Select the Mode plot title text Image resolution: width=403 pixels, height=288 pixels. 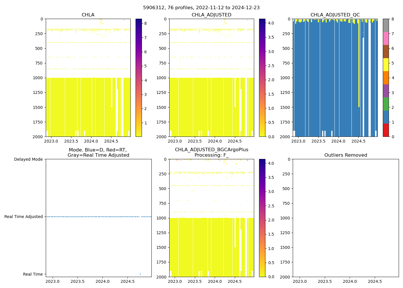click(x=98, y=153)
